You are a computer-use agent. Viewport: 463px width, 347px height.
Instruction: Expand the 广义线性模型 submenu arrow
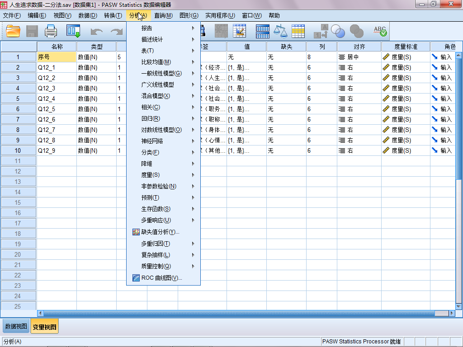click(x=193, y=84)
